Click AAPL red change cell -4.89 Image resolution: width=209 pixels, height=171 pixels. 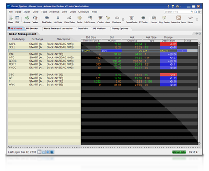(x=168, y=44)
